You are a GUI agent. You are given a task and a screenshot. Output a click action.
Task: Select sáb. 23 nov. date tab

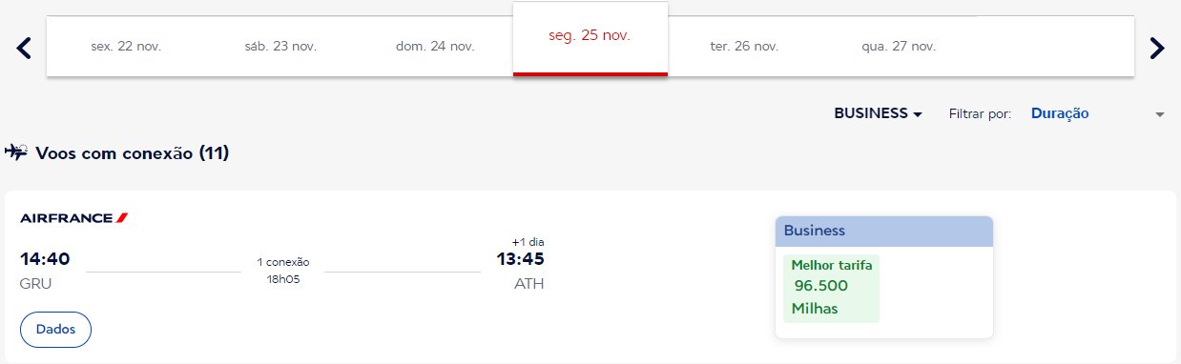point(280,46)
